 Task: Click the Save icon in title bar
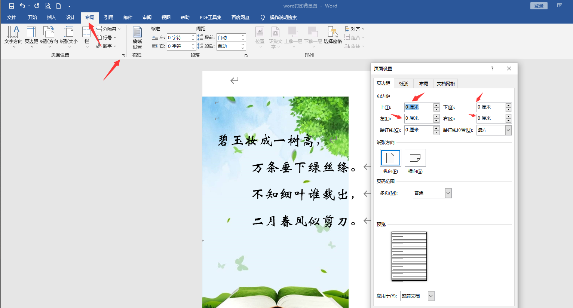tap(12, 6)
